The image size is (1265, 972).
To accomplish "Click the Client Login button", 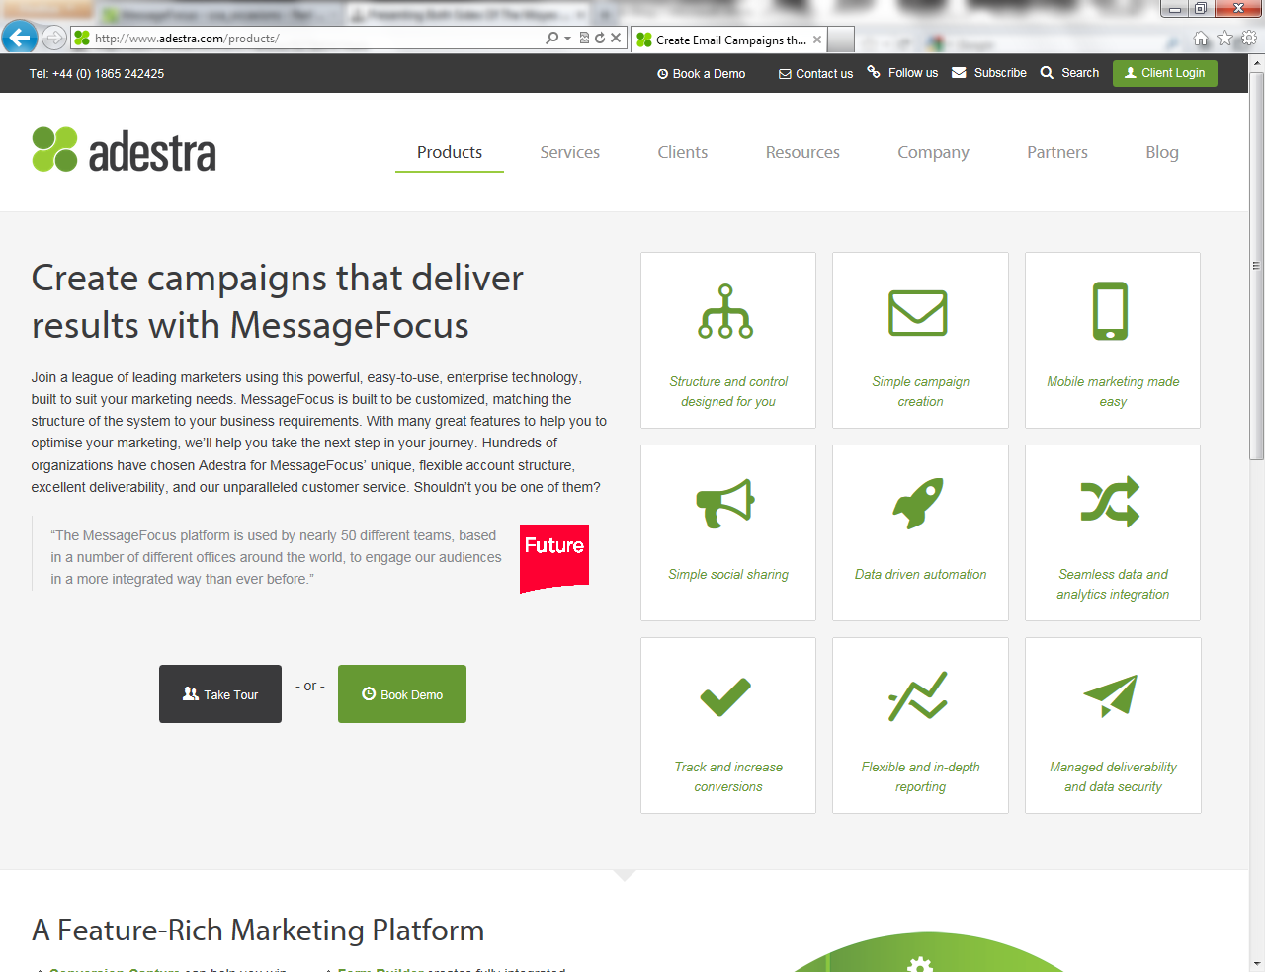I will pyautogui.click(x=1165, y=73).
